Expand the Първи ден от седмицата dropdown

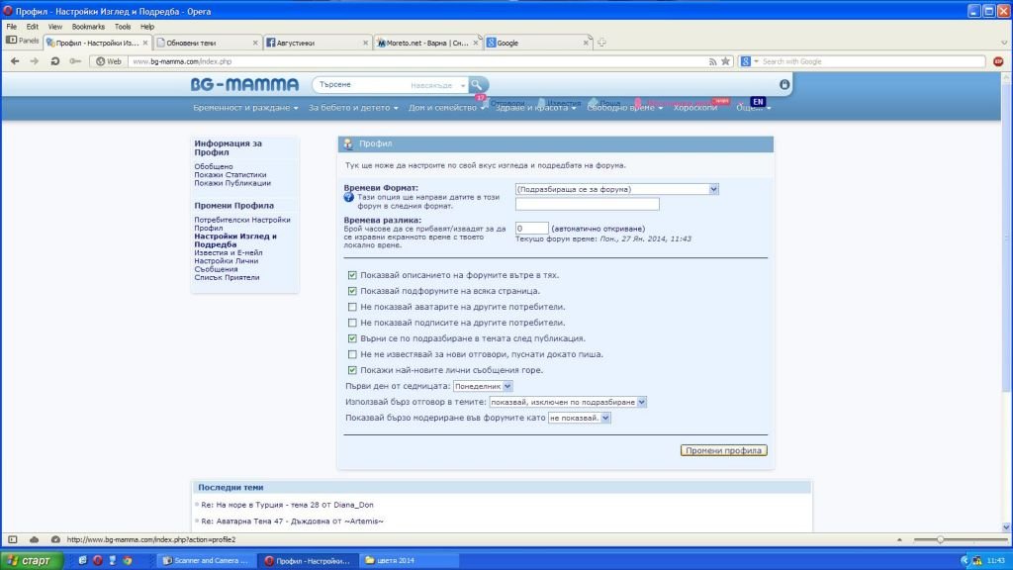click(x=483, y=386)
